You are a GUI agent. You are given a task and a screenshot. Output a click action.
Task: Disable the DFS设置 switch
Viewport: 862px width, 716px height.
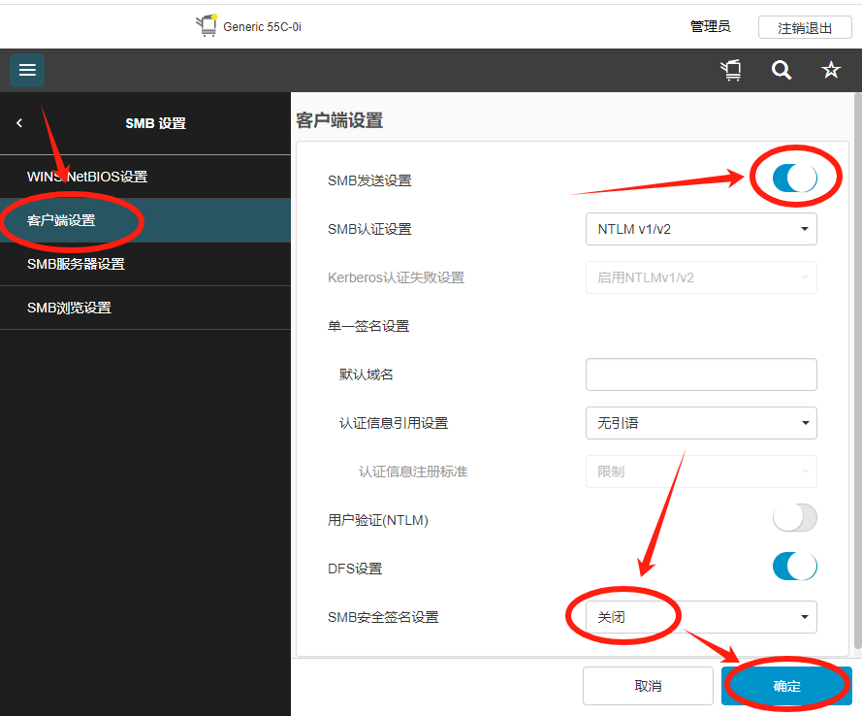[x=794, y=567]
